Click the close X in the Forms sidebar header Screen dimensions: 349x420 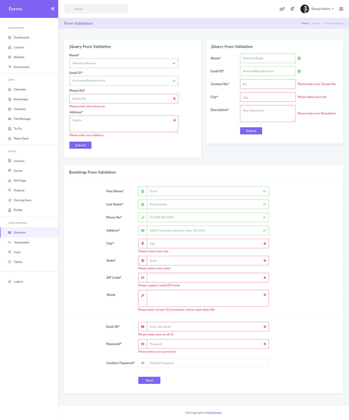[x=52, y=9]
